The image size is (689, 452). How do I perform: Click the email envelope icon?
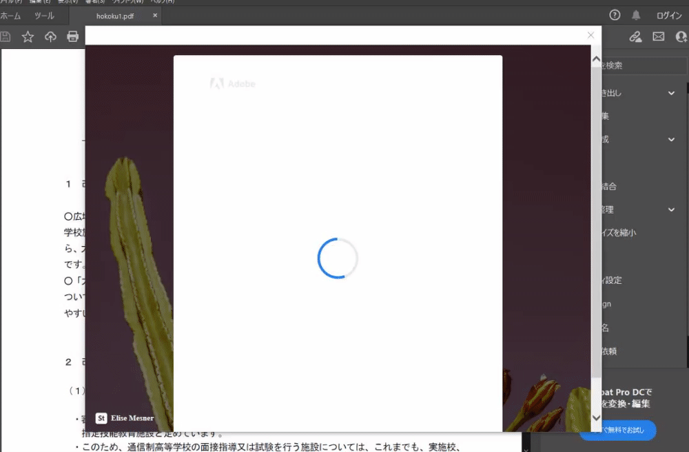point(658,37)
